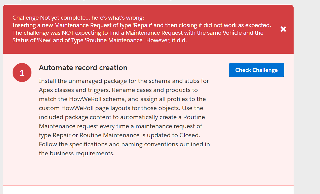This screenshot has height=194, width=320.
Task: Click the 'type Repair or Routine Maintenance' line
Action: coord(119,135)
